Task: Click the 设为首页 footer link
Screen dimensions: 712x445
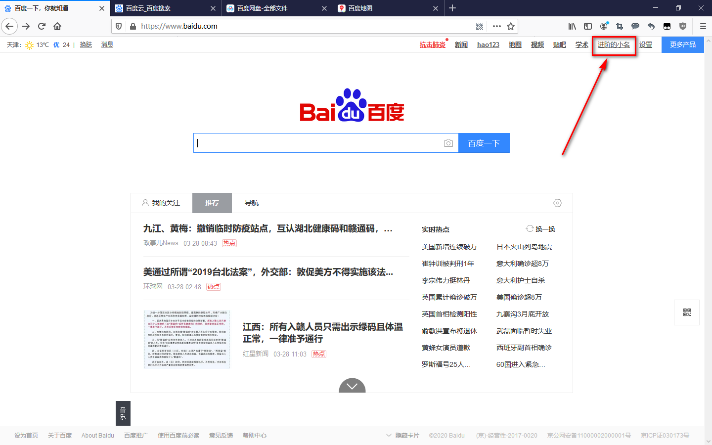Action: 26,435
